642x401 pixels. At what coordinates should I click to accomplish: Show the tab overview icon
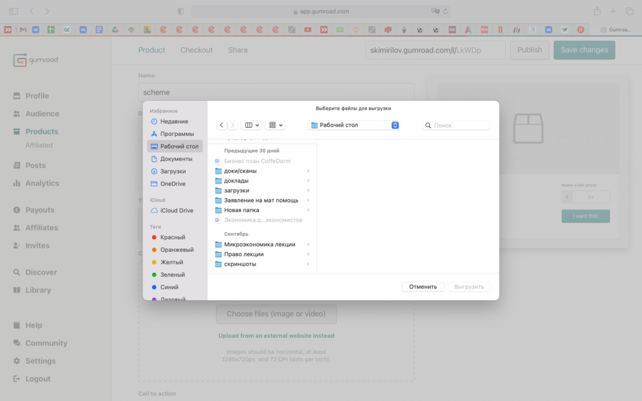tap(630, 11)
